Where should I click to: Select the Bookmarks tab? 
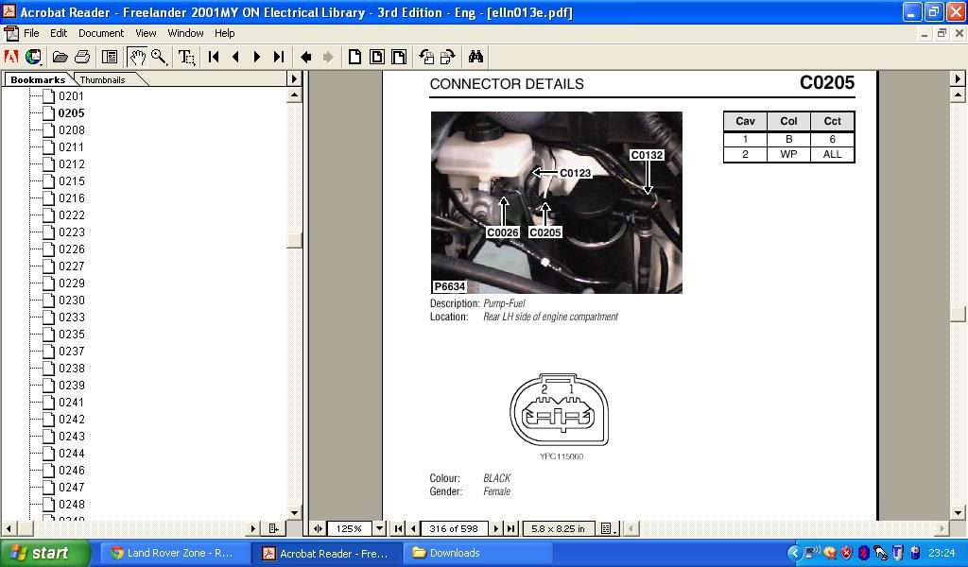[38, 79]
